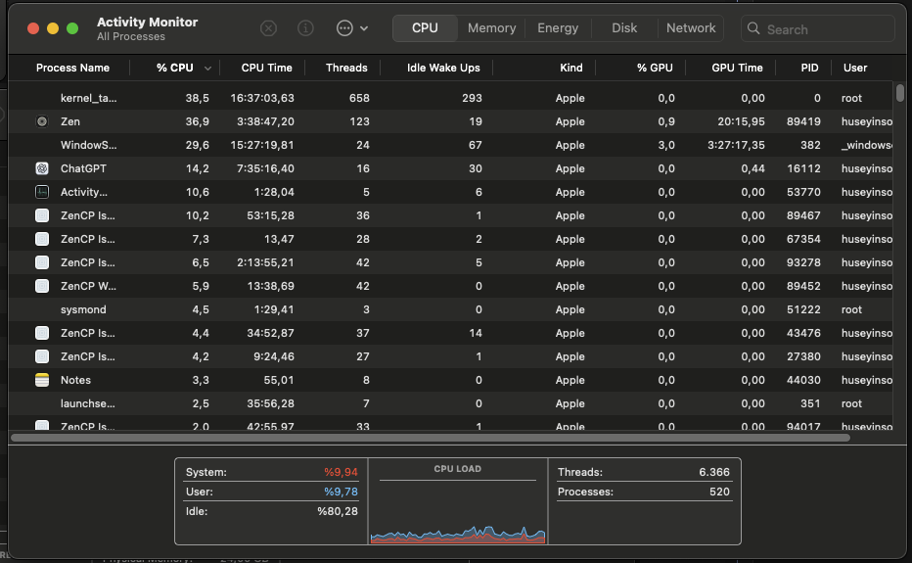
Task: Click idle wake ups value 293
Action: (472, 98)
